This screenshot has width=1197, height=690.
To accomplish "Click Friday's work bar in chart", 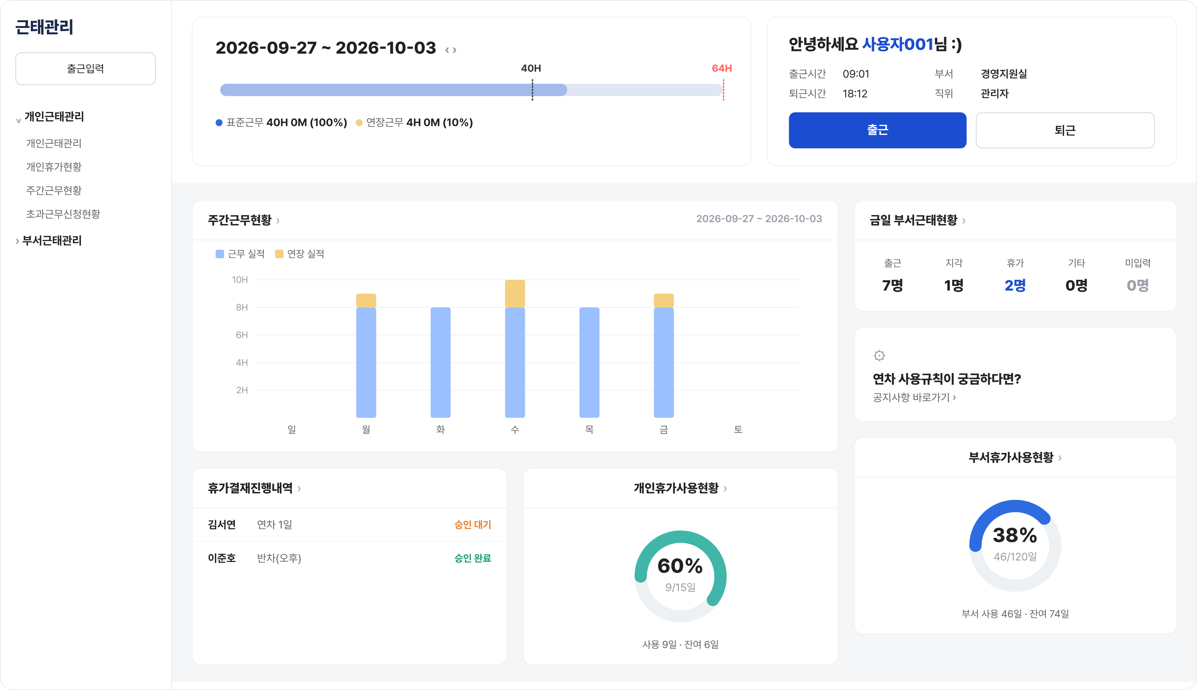I will (664, 363).
